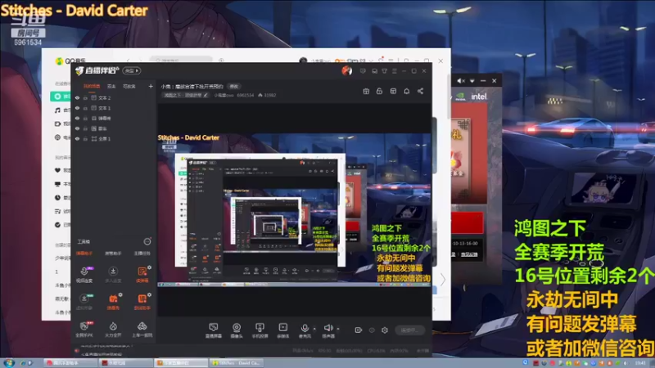Click the heart icon in QQ Music sidebar

click(x=57, y=170)
